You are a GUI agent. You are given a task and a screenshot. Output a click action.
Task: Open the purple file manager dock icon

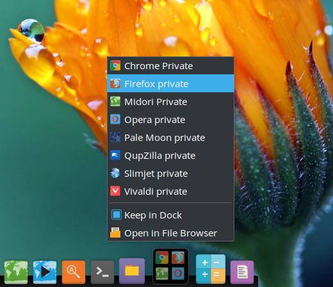132,271
